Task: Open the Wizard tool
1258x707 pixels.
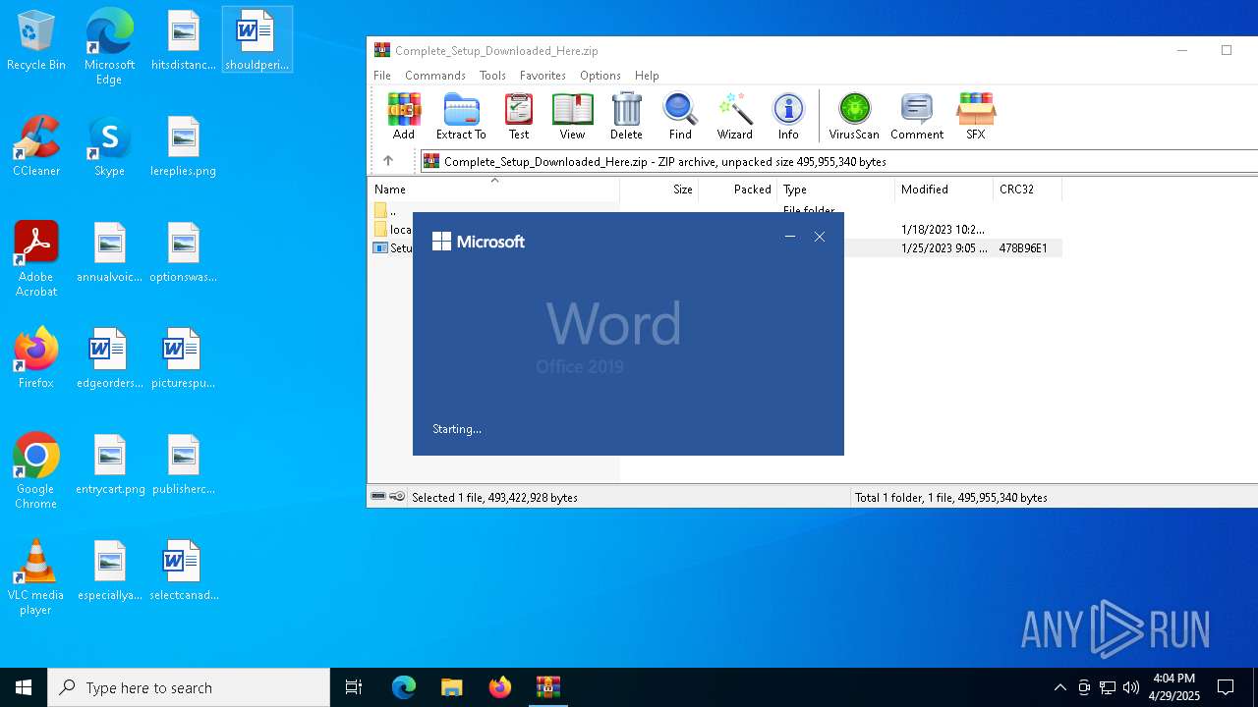Action: 734,117
